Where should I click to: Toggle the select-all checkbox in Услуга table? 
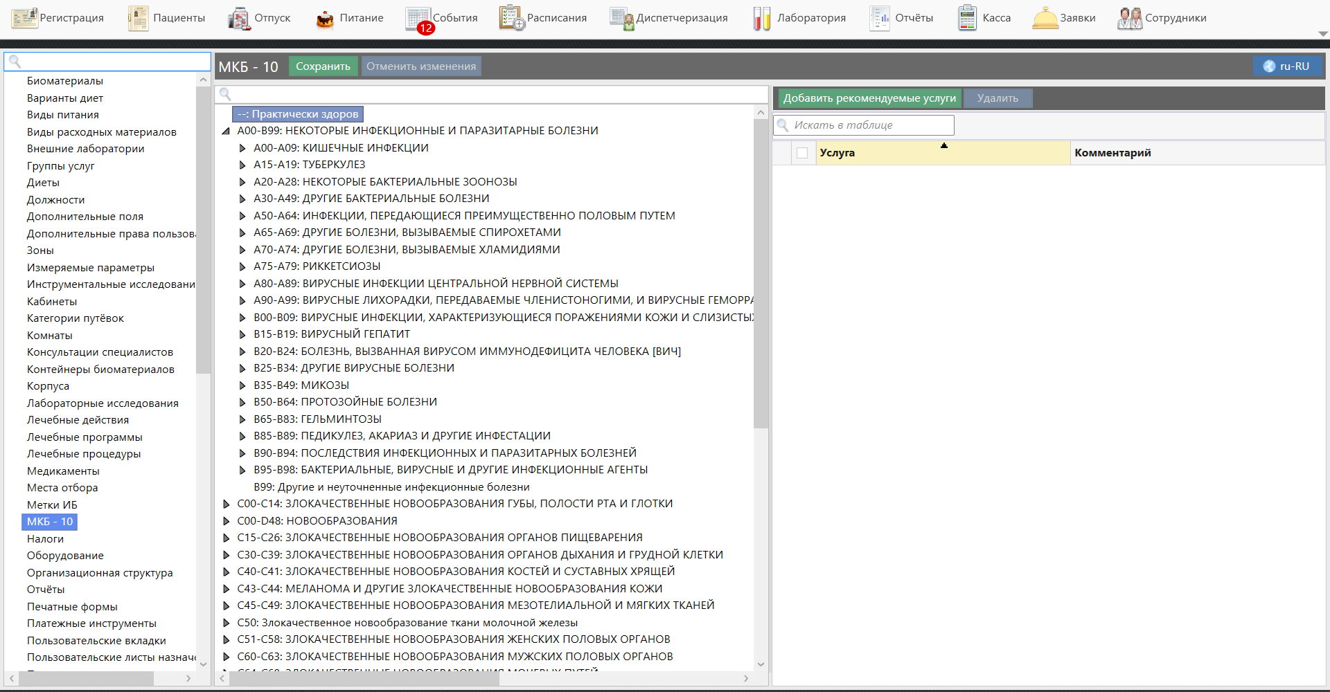tap(802, 153)
